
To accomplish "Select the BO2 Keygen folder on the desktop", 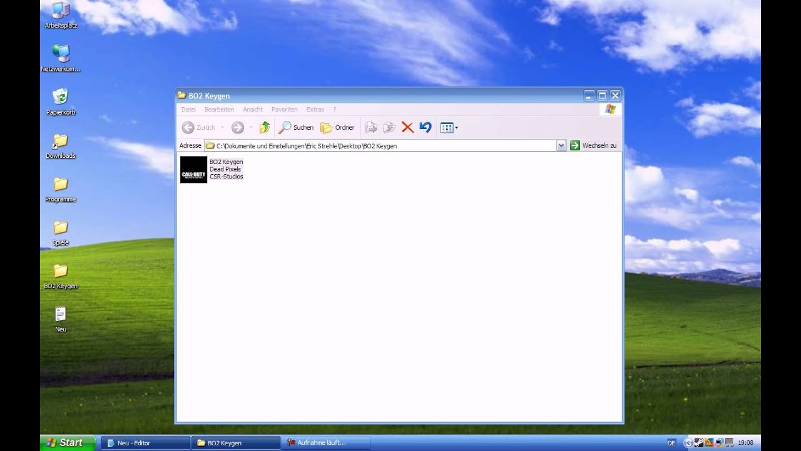I will tap(61, 275).
